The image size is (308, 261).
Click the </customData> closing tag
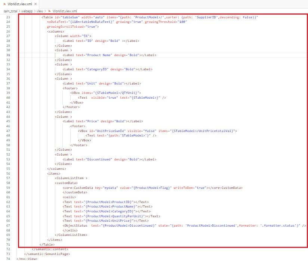[75, 192]
